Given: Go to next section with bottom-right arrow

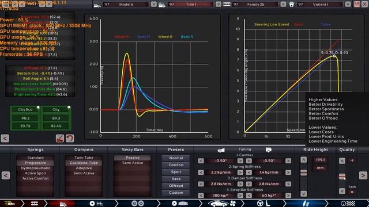Looking at the screenshot, I should [x=363, y=175].
